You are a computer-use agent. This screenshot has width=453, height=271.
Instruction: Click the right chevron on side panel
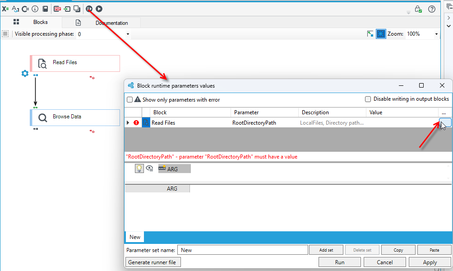click(448, 18)
